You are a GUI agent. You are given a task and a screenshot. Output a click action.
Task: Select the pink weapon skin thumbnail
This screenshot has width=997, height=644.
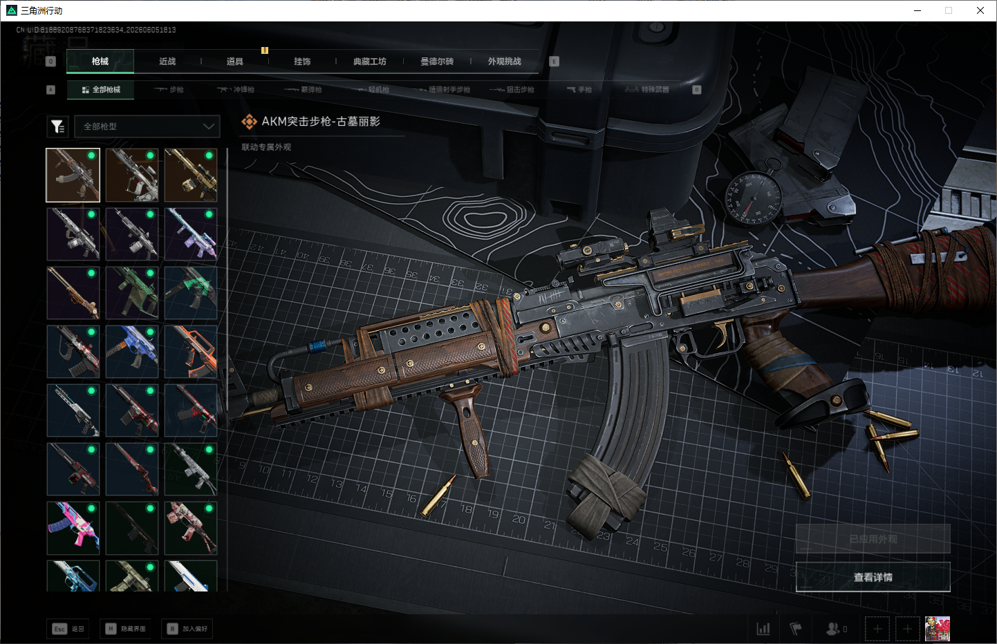(x=73, y=528)
